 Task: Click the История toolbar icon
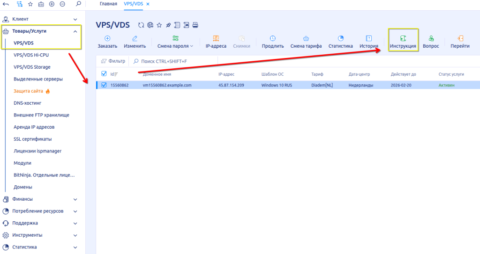(x=369, y=38)
